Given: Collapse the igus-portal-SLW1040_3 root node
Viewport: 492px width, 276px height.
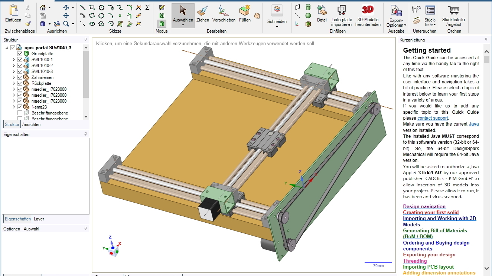Looking at the screenshot, I should click(x=7, y=48).
